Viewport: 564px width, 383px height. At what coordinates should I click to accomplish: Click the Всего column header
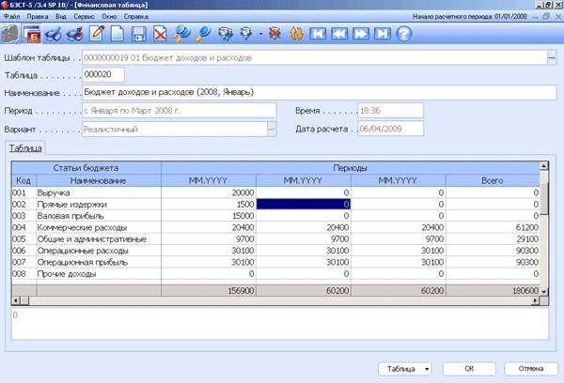tap(493, 180)
